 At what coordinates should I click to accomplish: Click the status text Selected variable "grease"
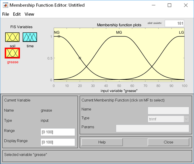click(26, 155)
